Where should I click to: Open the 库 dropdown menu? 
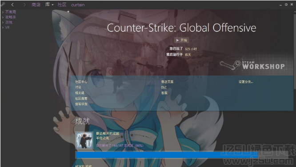49,5
